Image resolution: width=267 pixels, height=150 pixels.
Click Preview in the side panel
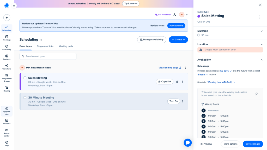pos(206,144)
